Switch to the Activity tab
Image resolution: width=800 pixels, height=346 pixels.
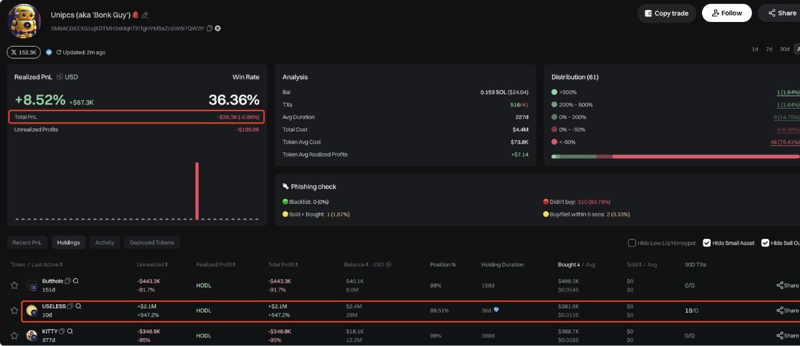[105, 243]
